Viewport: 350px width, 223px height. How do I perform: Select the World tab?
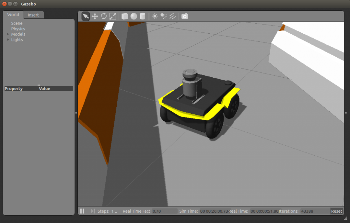coord(13,15)
